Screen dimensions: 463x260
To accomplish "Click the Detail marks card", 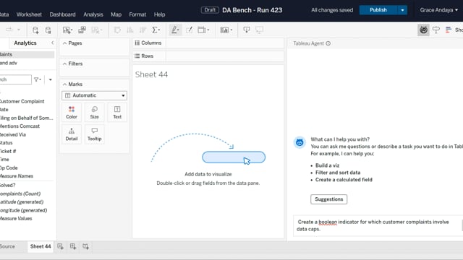I will pos(72,134).
